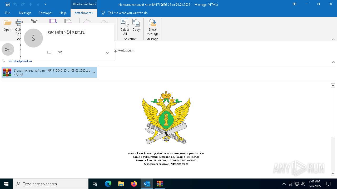Screen dimensions: 337x189
Task: Click the Attachment Tools contextual tab header
Action: pos(84,4)
